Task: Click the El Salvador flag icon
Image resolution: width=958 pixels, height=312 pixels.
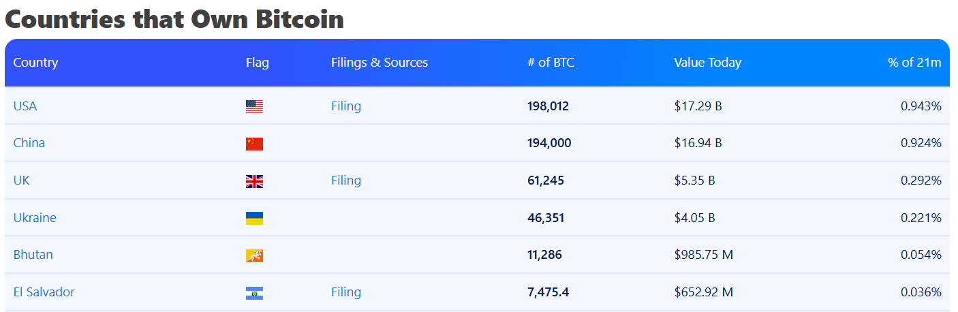Action: 254,293
